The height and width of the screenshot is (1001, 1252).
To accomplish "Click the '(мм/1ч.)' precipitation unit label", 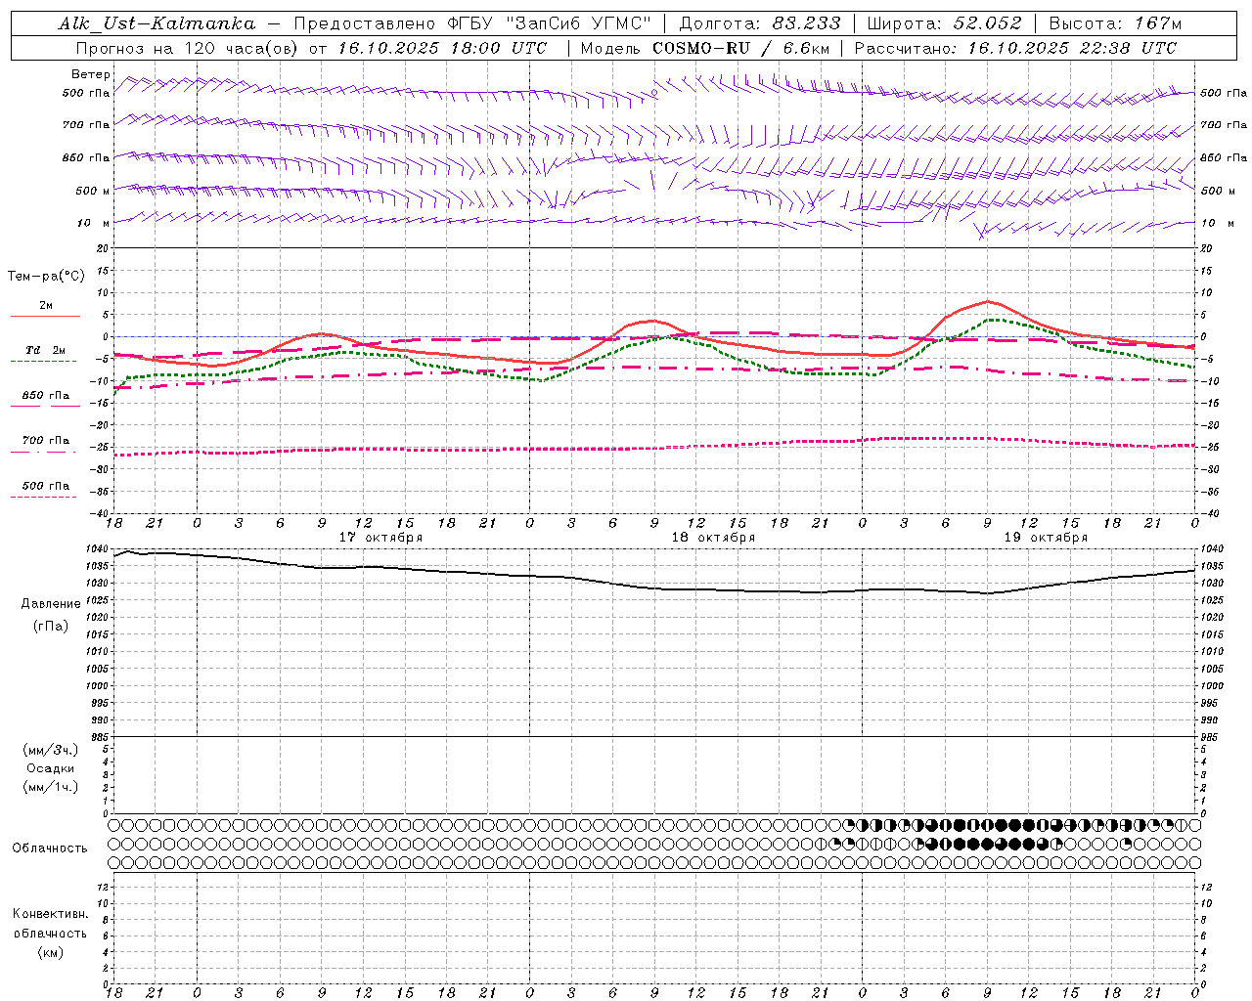I will (51, 787).
